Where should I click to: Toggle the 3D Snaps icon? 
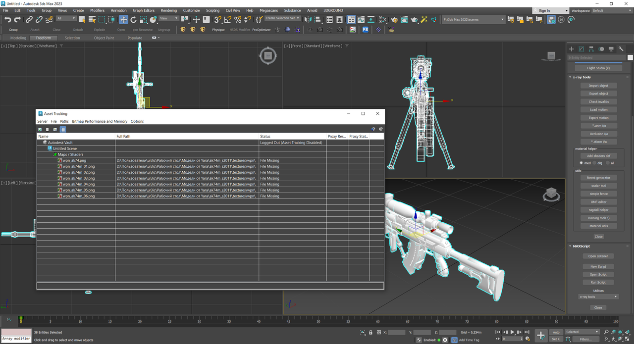(218, 19)
